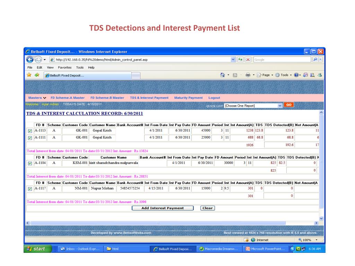The width and height of the screenshot is (355, 266).
Task: Click the Add Interest Payment button
Action: 163,208
